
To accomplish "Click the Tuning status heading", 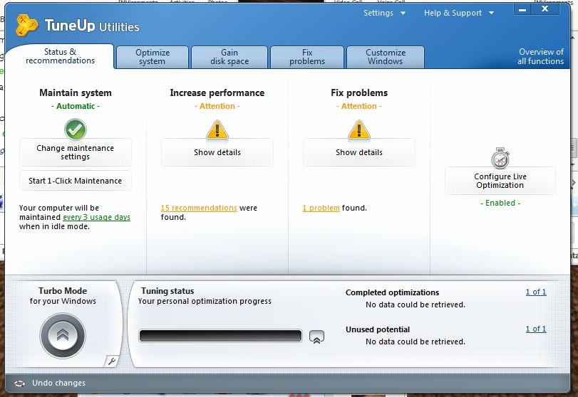I will pos(167,291).
